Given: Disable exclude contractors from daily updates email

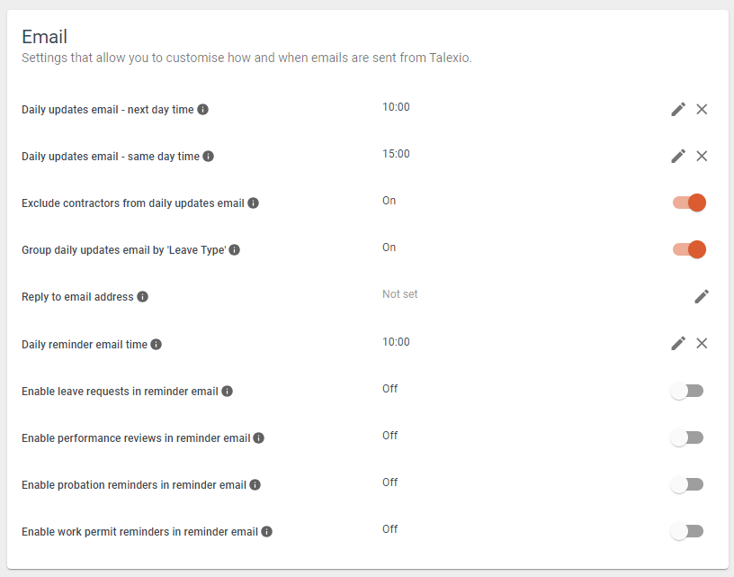Looking at the screenshot, I should (687, 203).
